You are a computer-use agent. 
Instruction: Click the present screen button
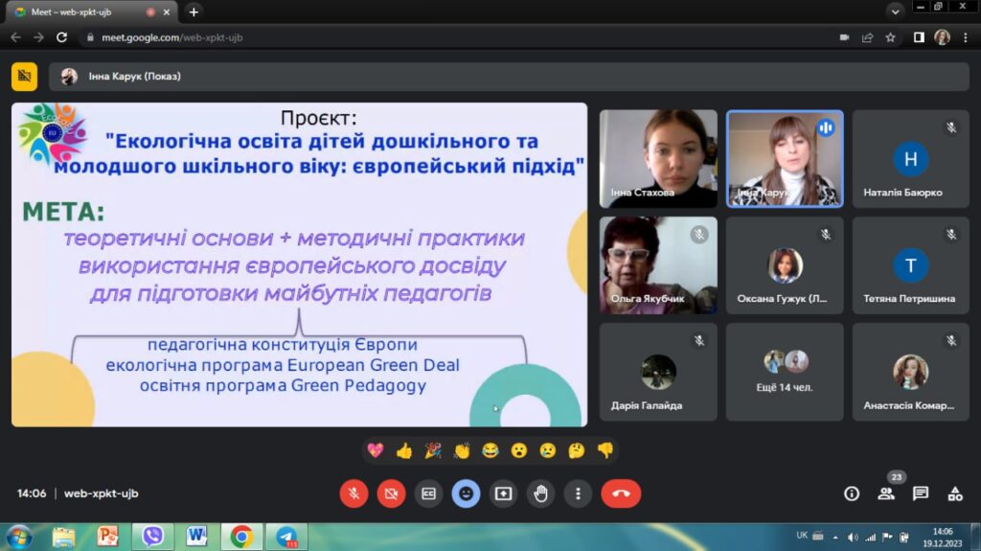coord(503,494)
